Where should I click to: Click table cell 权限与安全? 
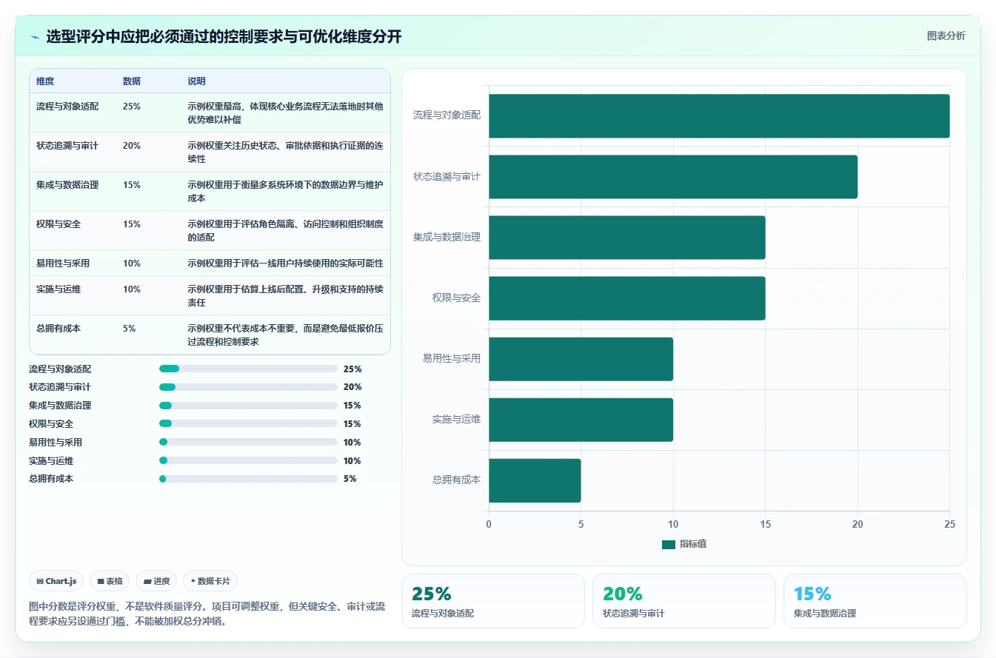59,224
